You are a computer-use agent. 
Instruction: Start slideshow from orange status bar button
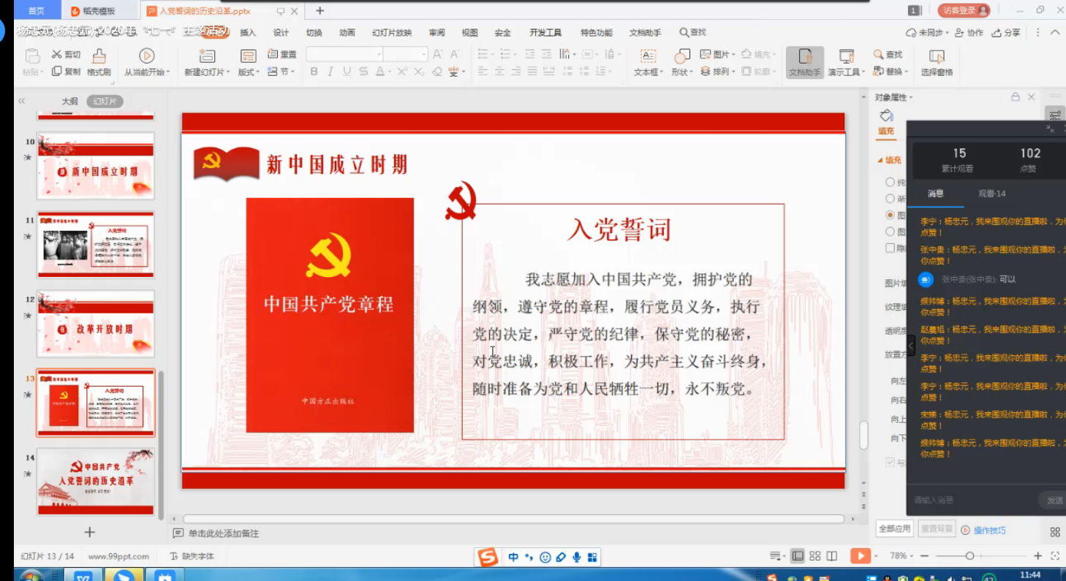pyautogui.click(x=861, y=556)
